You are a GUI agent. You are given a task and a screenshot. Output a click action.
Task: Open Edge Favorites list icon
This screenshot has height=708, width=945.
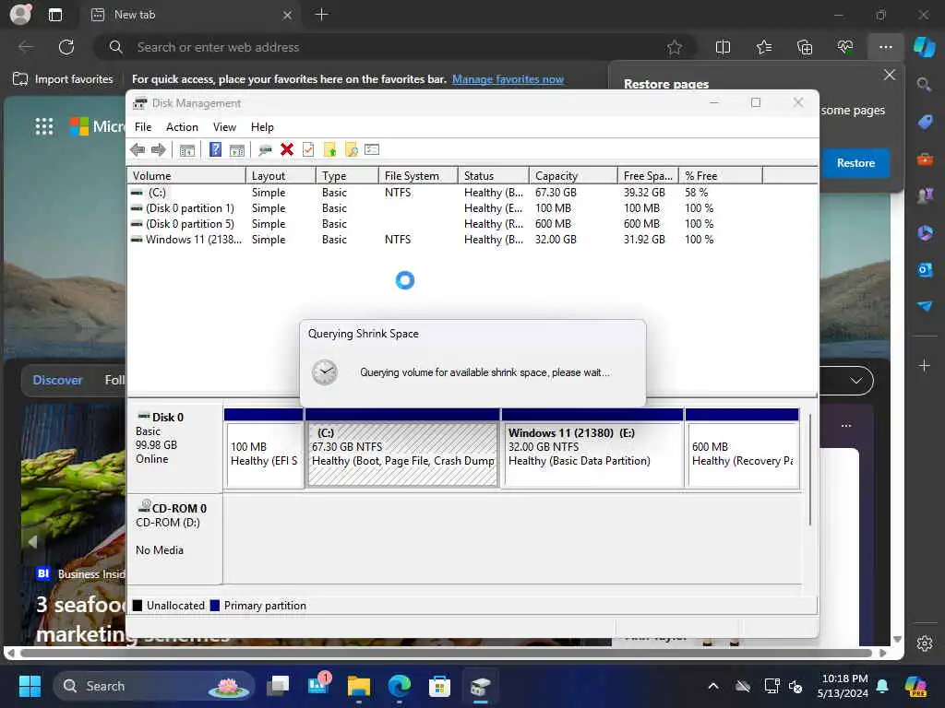point(763,47)
